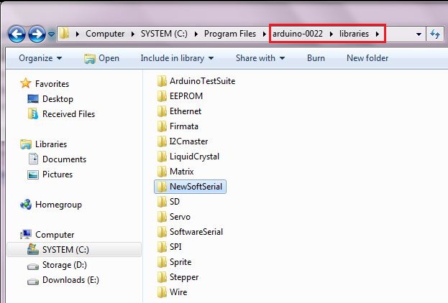
Task: Click the Burn button in toolbar
Action: 316,58
